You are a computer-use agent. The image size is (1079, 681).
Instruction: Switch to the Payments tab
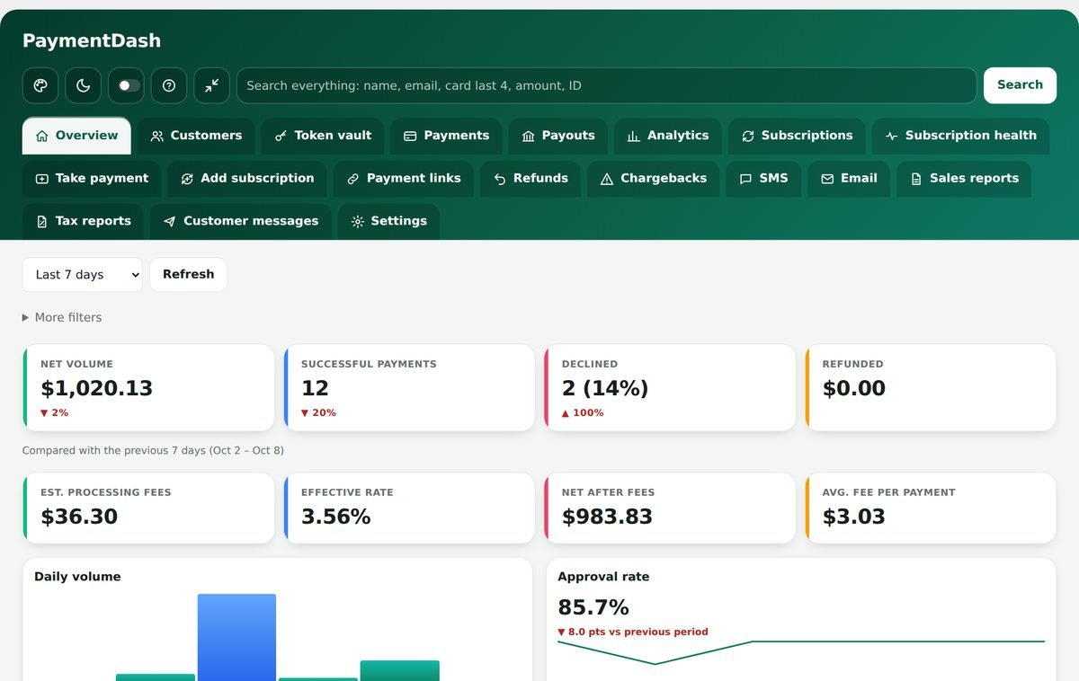(446, 136)
